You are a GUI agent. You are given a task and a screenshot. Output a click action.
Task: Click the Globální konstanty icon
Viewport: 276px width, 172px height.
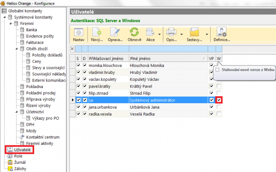point(4,11)
